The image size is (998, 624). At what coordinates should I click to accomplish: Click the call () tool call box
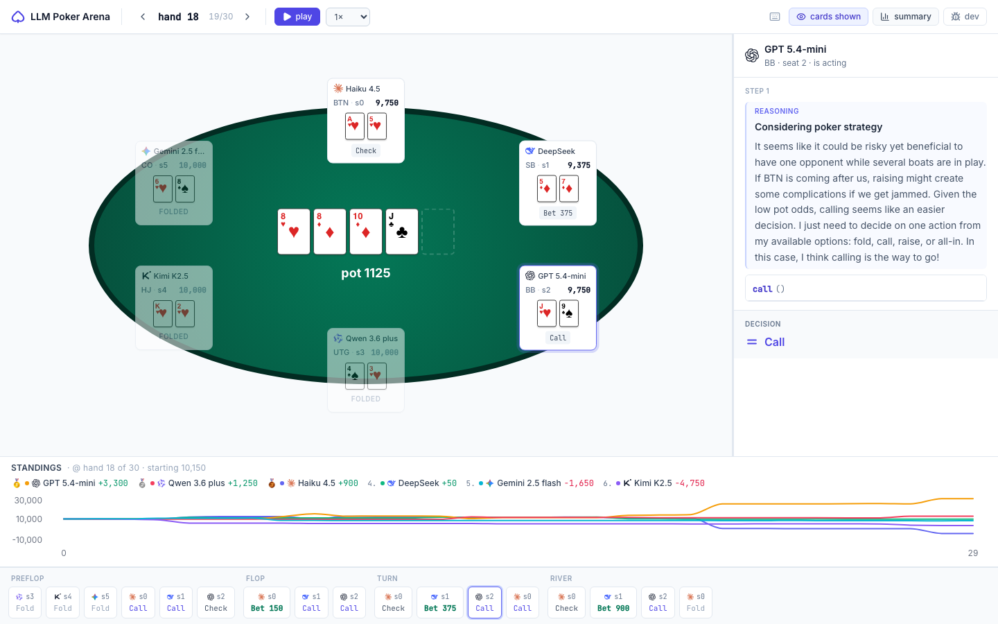tap(866, 288)
